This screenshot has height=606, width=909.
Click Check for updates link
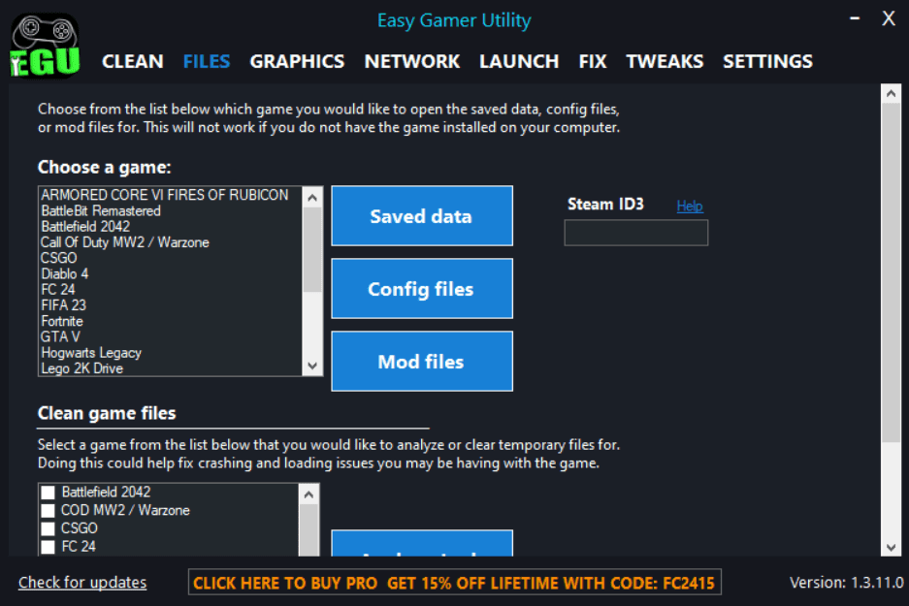click(x=82, y=583)
